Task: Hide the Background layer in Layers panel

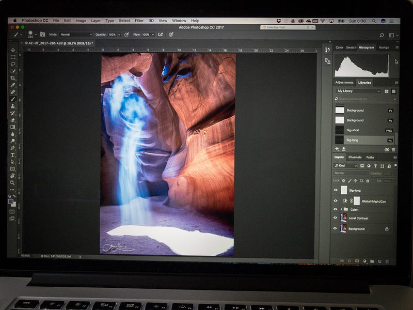Action: click(x=336, y=228)
